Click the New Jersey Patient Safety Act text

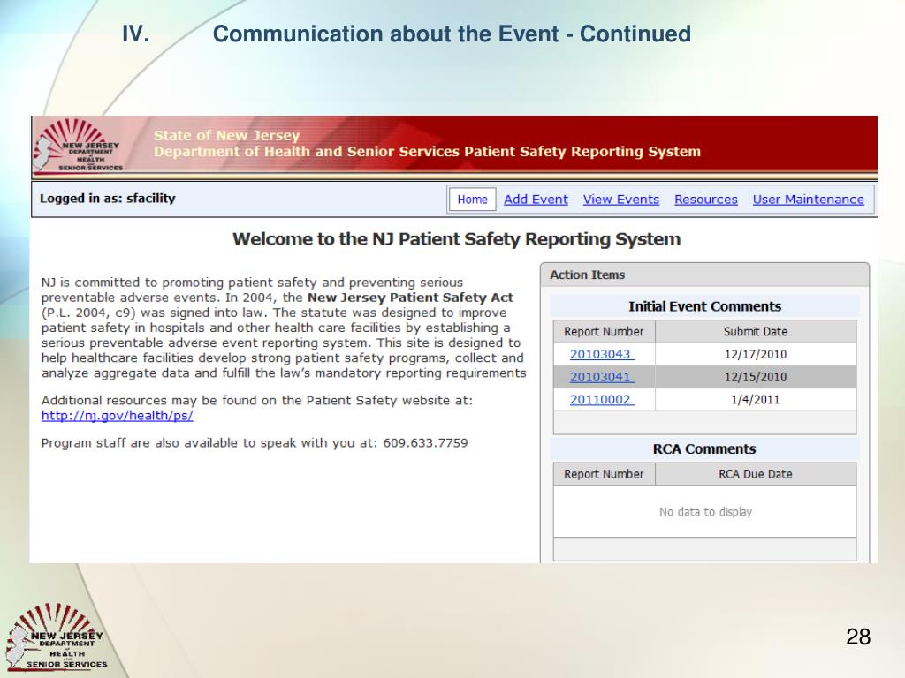tap(410, 298)
